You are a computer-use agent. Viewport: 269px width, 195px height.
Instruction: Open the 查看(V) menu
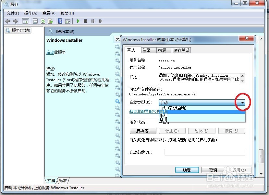pyautogui.click(x=49, y=13)
